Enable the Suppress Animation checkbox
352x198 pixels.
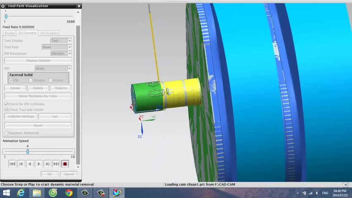click(6, 133)
